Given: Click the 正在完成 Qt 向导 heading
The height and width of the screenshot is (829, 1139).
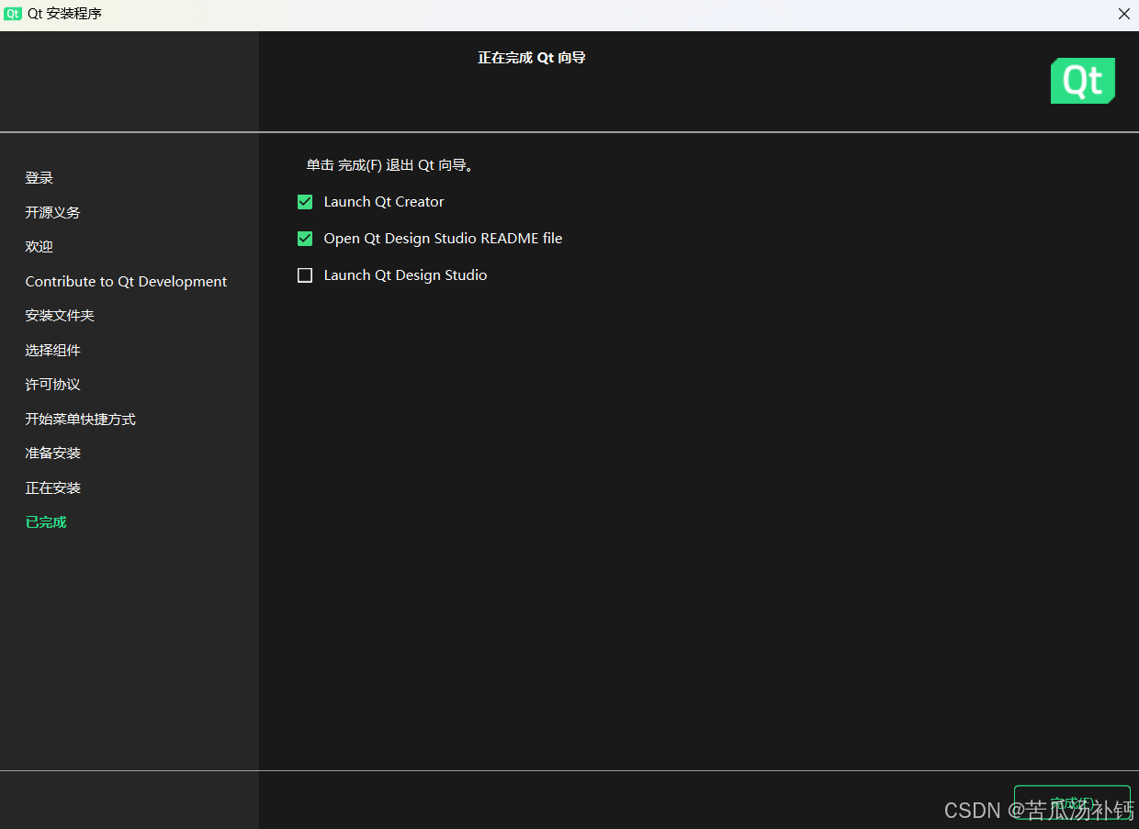Looking at the screenshot, I should [x=532, y=58].
